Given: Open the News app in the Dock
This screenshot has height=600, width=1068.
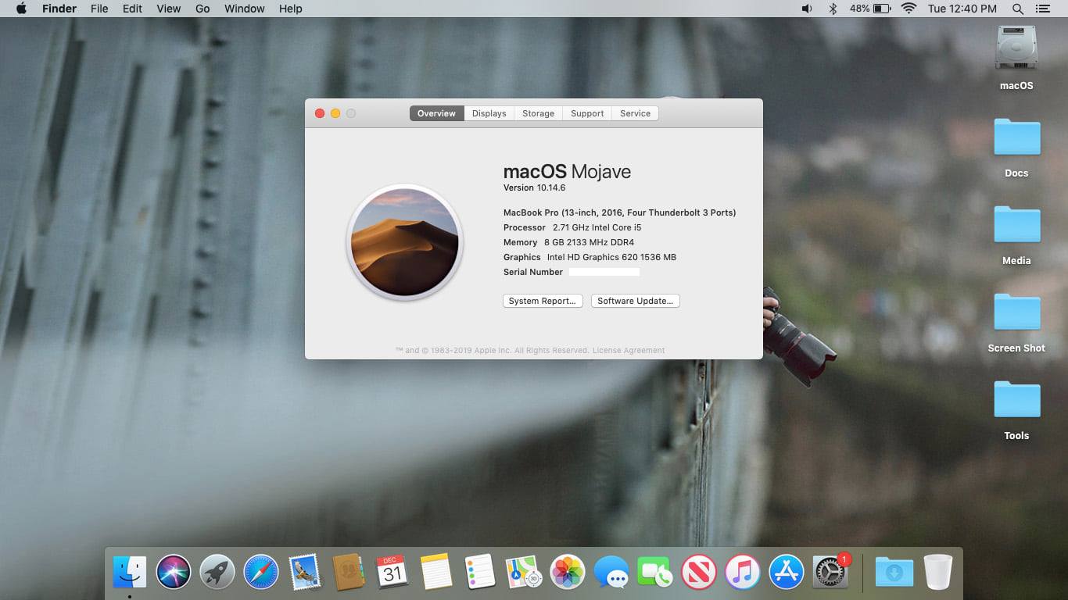Looking at the screenshot, I should pyautogui.click(x=699, y=572).
